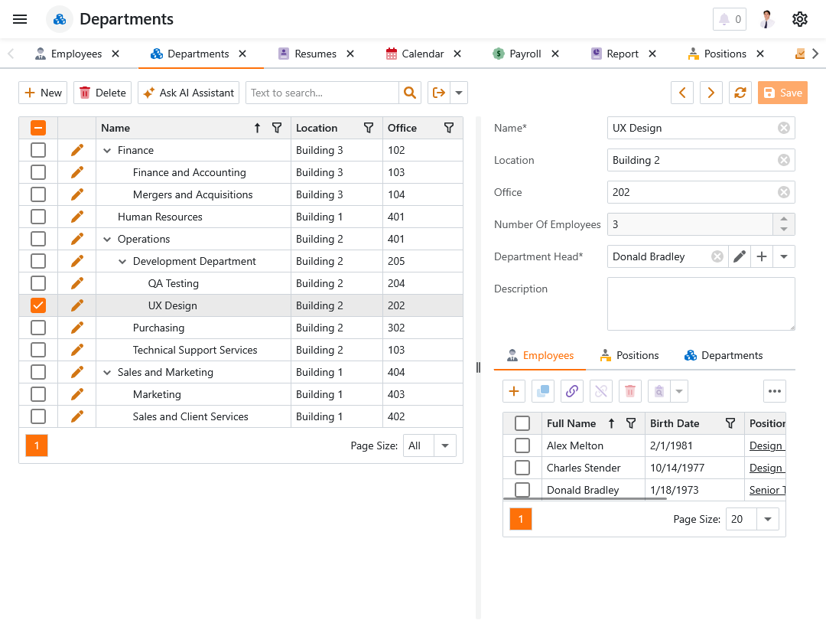Select the Alex Melton employee checkbox

[522, 445]
